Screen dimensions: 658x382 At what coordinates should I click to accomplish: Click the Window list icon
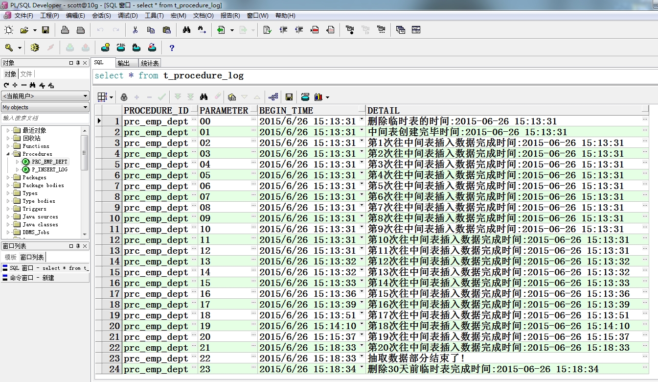(x=400, y=30)
